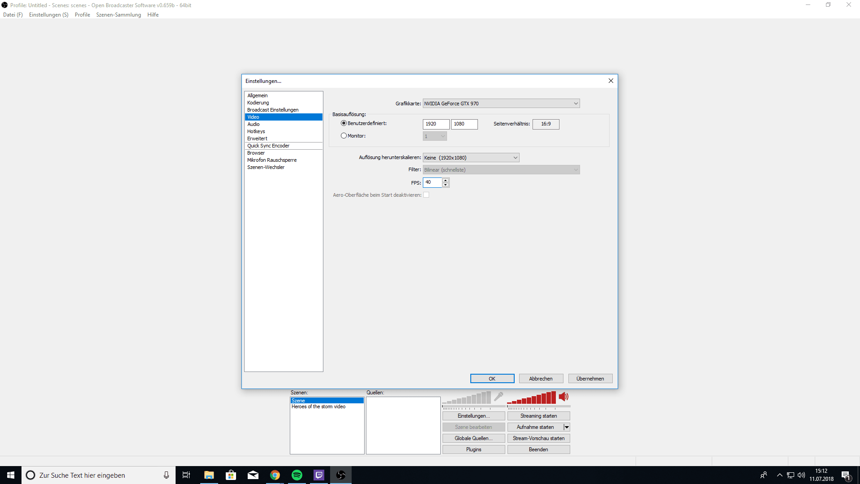Image resolution: width=860 pixels, height=484 pixels.
Task: Click Abbrechen button
Action: tap(541, 379)
